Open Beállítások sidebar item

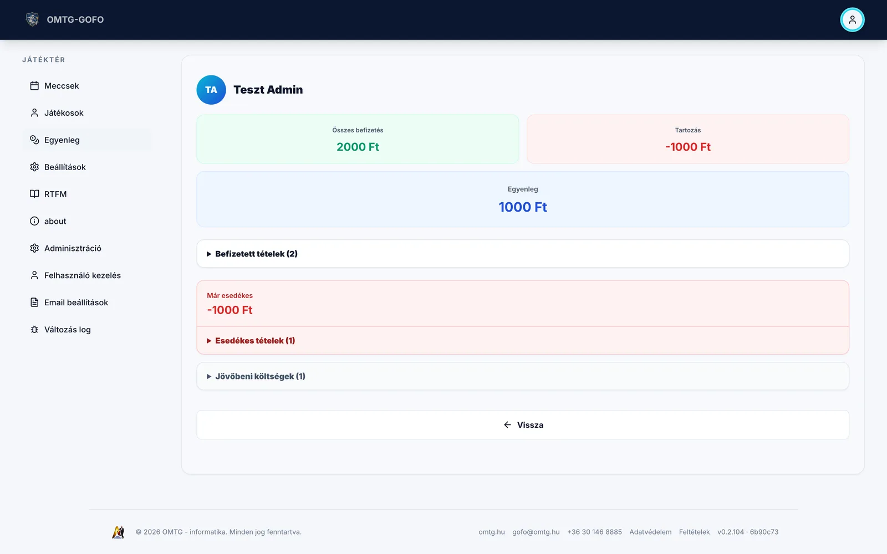[87, 167]
